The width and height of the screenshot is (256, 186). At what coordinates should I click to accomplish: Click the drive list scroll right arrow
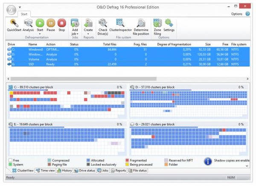point(247,79)
